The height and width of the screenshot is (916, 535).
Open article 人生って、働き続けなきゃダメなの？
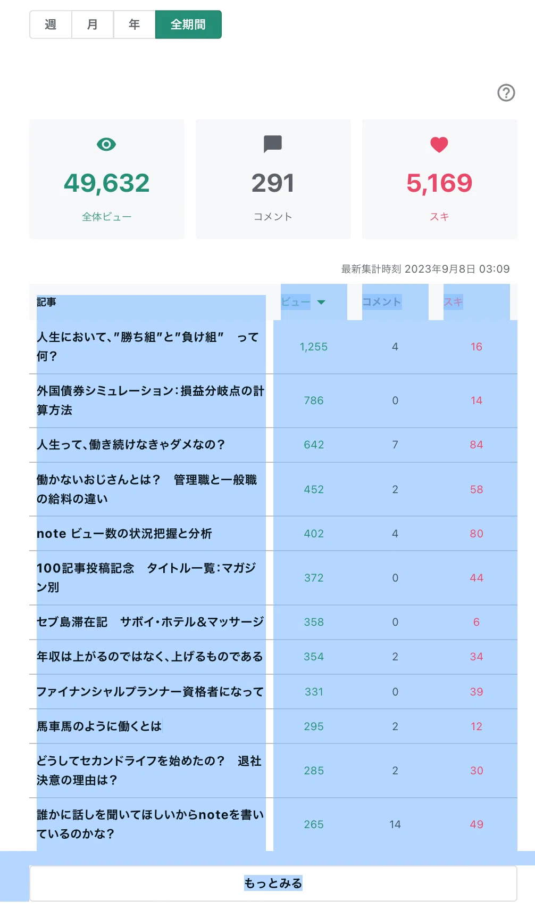point(131,445)
